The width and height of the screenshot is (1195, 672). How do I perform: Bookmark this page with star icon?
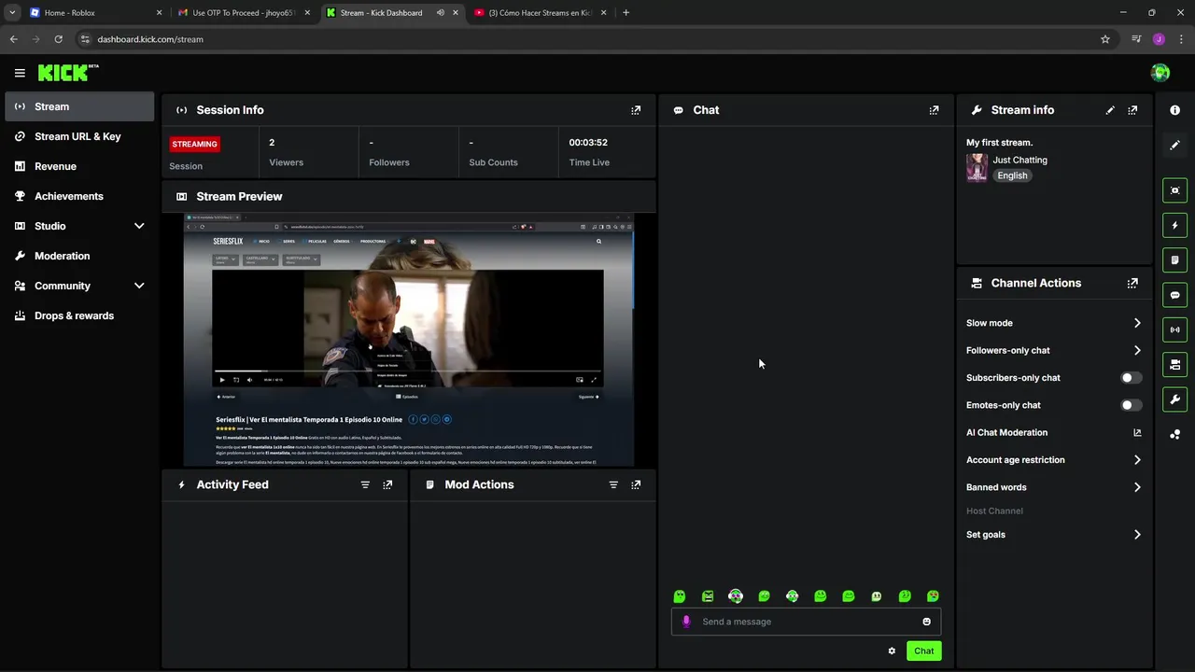pos(1105,39)
